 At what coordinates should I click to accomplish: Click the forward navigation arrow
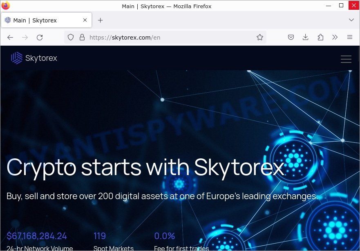(x=25, y=38)
